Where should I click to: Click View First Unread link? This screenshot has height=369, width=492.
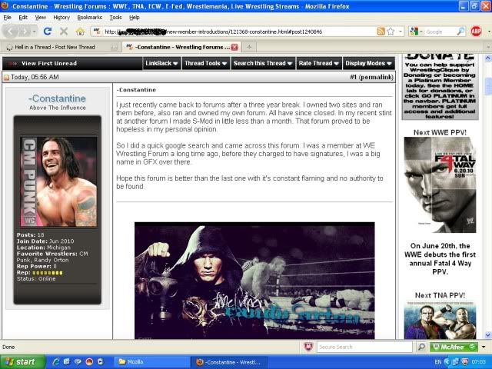coord(49,63)
